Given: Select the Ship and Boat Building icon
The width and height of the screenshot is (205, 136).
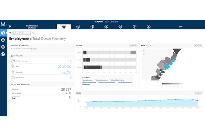Looking at the screenshot, I should [106, 27].
